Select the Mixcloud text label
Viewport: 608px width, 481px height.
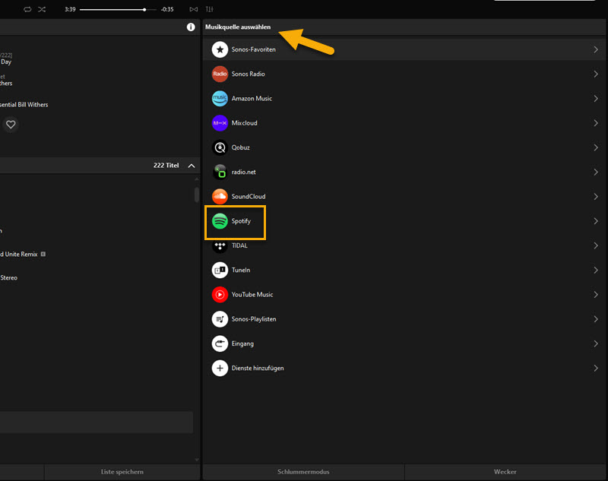pos(244,123)
